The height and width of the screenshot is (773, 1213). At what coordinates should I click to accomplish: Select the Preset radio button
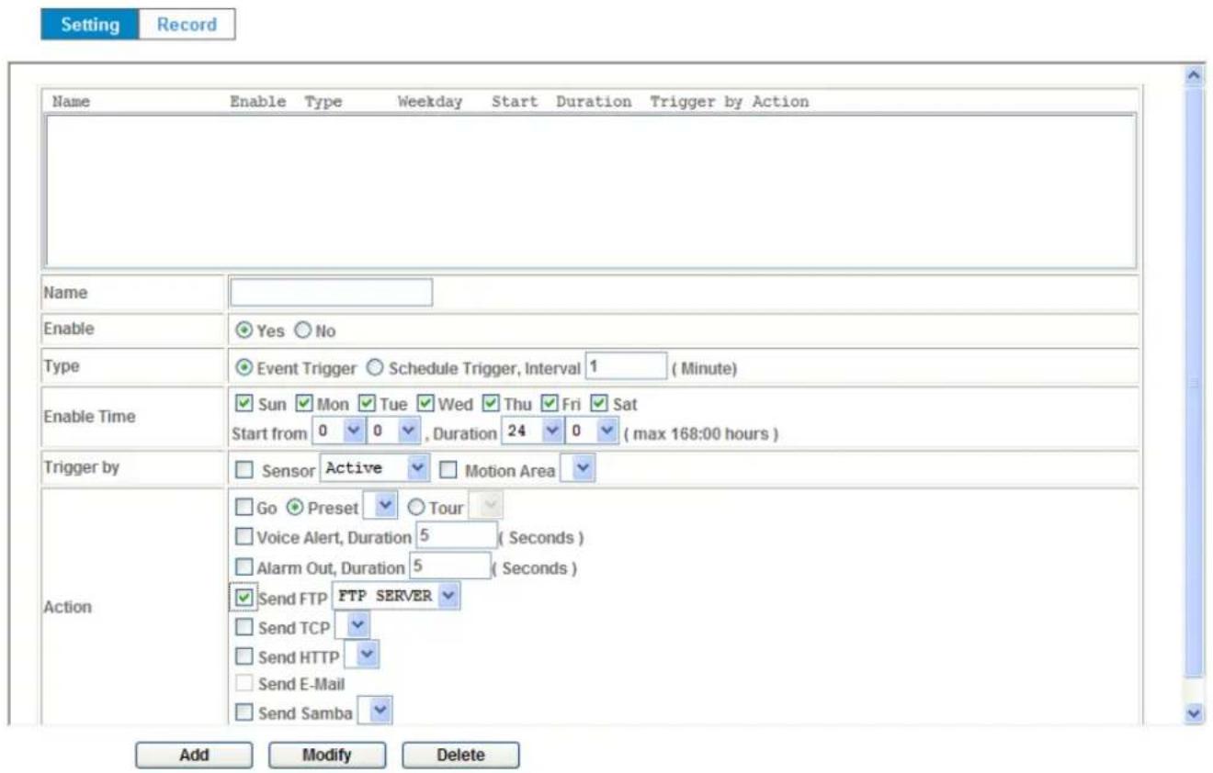tap(296, 508)
